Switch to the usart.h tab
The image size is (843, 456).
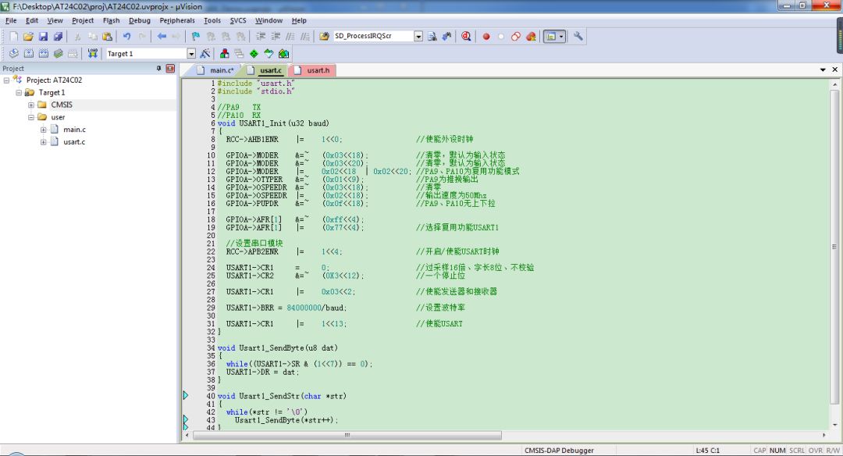318,70
